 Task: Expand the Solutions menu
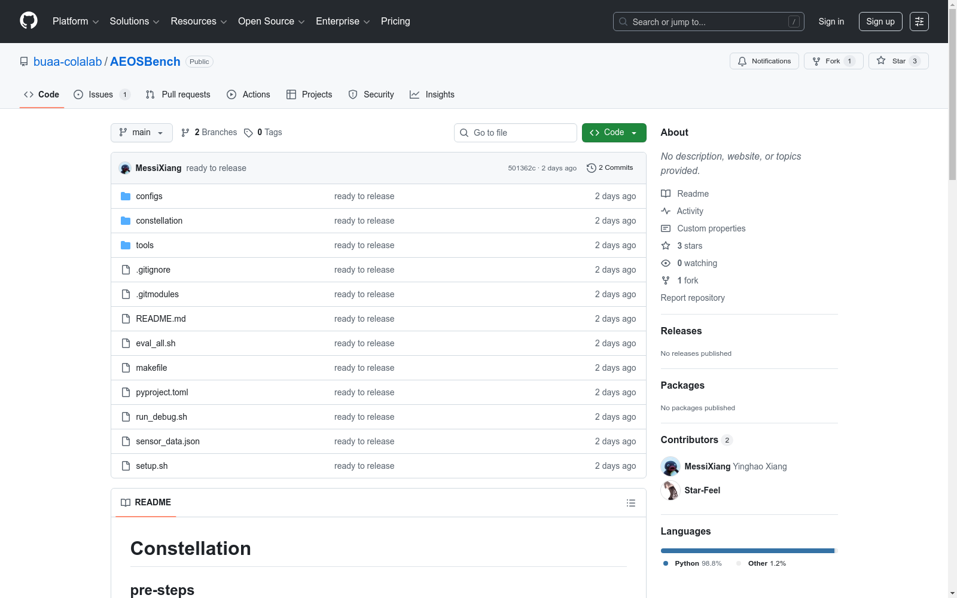(135, 22)
